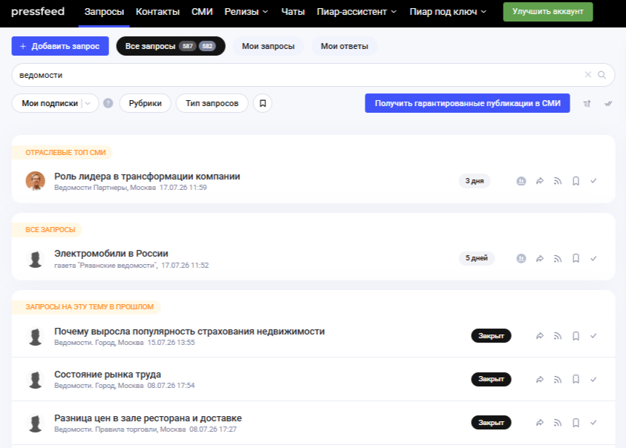Bookmark the "Электромобили в России" request

coord(576,259)
